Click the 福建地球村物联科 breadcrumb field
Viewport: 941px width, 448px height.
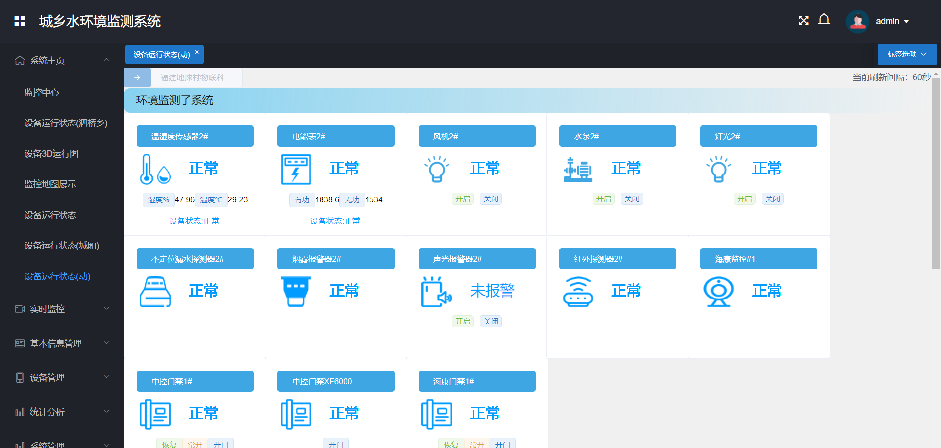pos(196,77)
